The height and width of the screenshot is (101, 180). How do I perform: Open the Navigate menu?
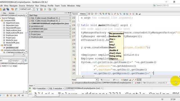pos(13,6)
